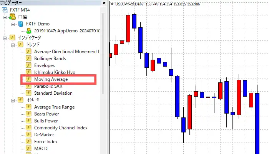The width and height of the screenshot is (269, 154).
Task: Select FXTF MT4 root item
Action: pos(20,10)
